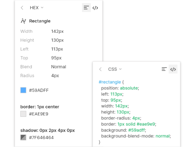Open the HEX color format dropdown

pyautogui.click(x=37, y=8)
